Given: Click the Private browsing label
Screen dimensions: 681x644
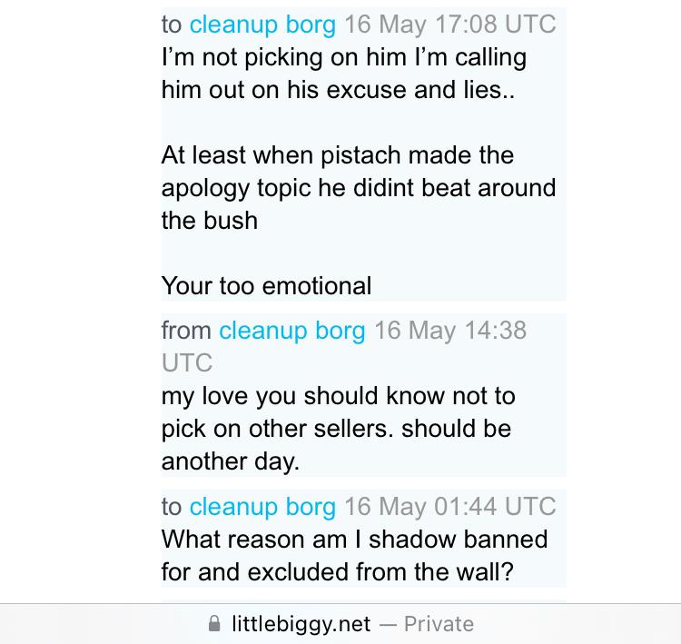Looking at the screenshot, I should click(439, 624).
